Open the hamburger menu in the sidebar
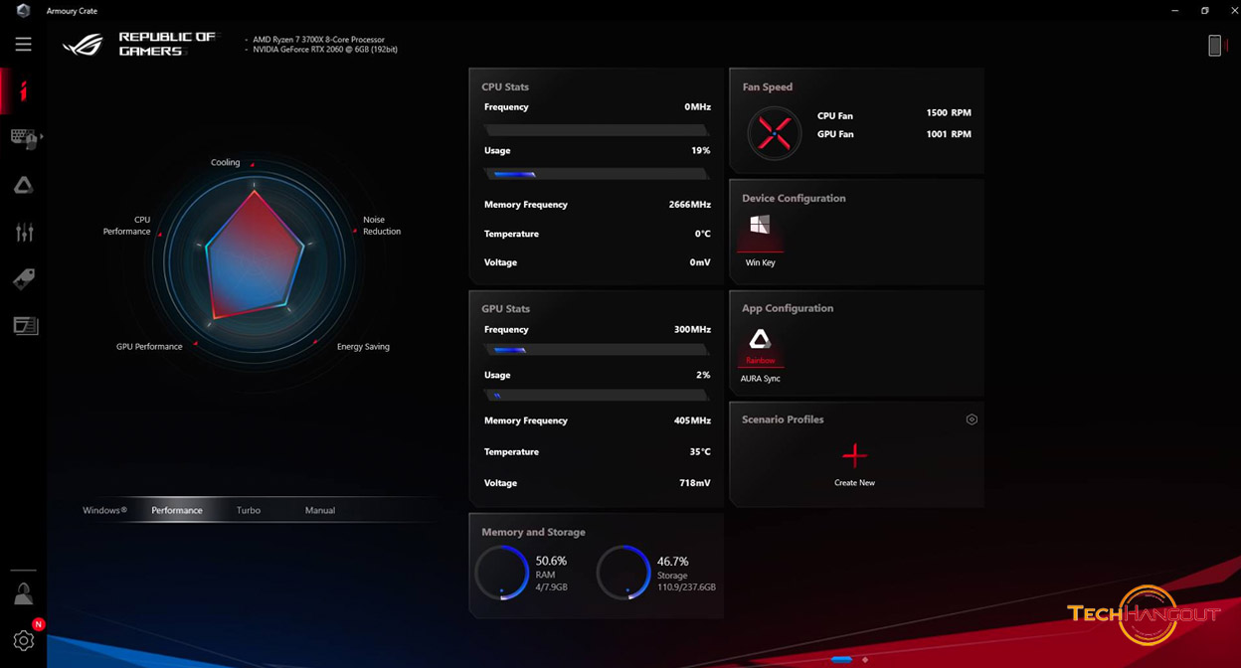Viewport: 1241px width, 668px height. pyautogui.click(x=24, y=44)
